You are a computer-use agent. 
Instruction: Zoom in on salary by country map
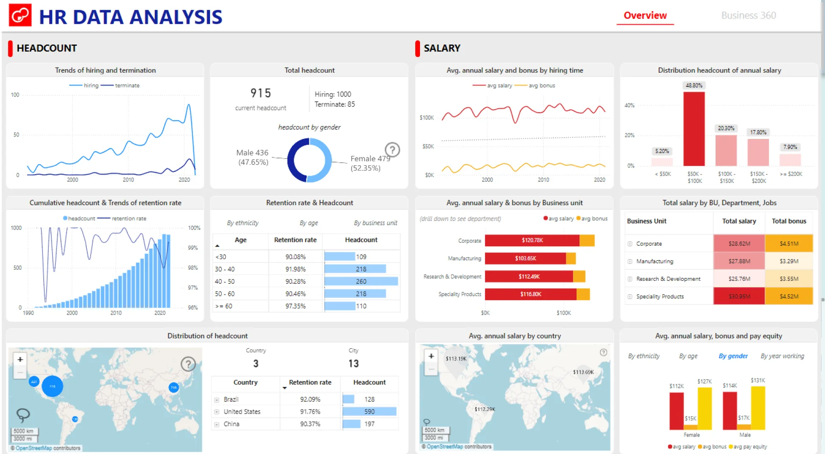coord(431,356)
